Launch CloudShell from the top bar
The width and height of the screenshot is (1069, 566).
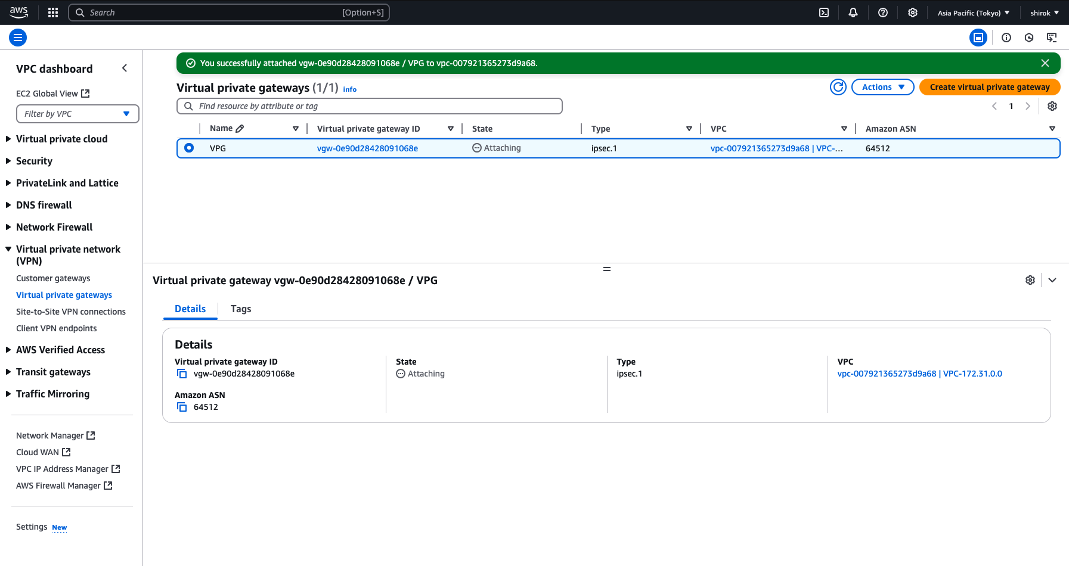pyautogui.click(x=824, y=13)
